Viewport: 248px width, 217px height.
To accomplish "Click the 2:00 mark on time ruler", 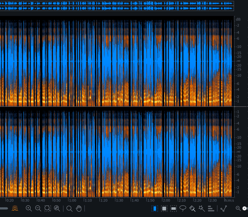I will click(166, 201).
